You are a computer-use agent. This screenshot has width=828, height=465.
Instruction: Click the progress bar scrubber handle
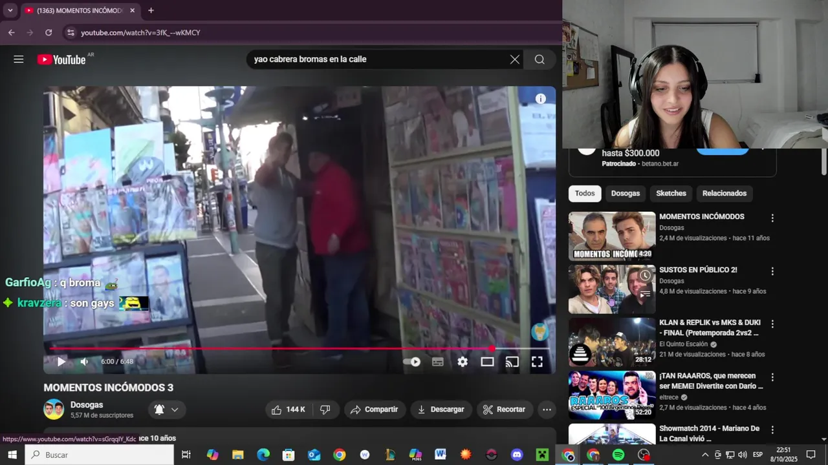(x=492, y=349)
